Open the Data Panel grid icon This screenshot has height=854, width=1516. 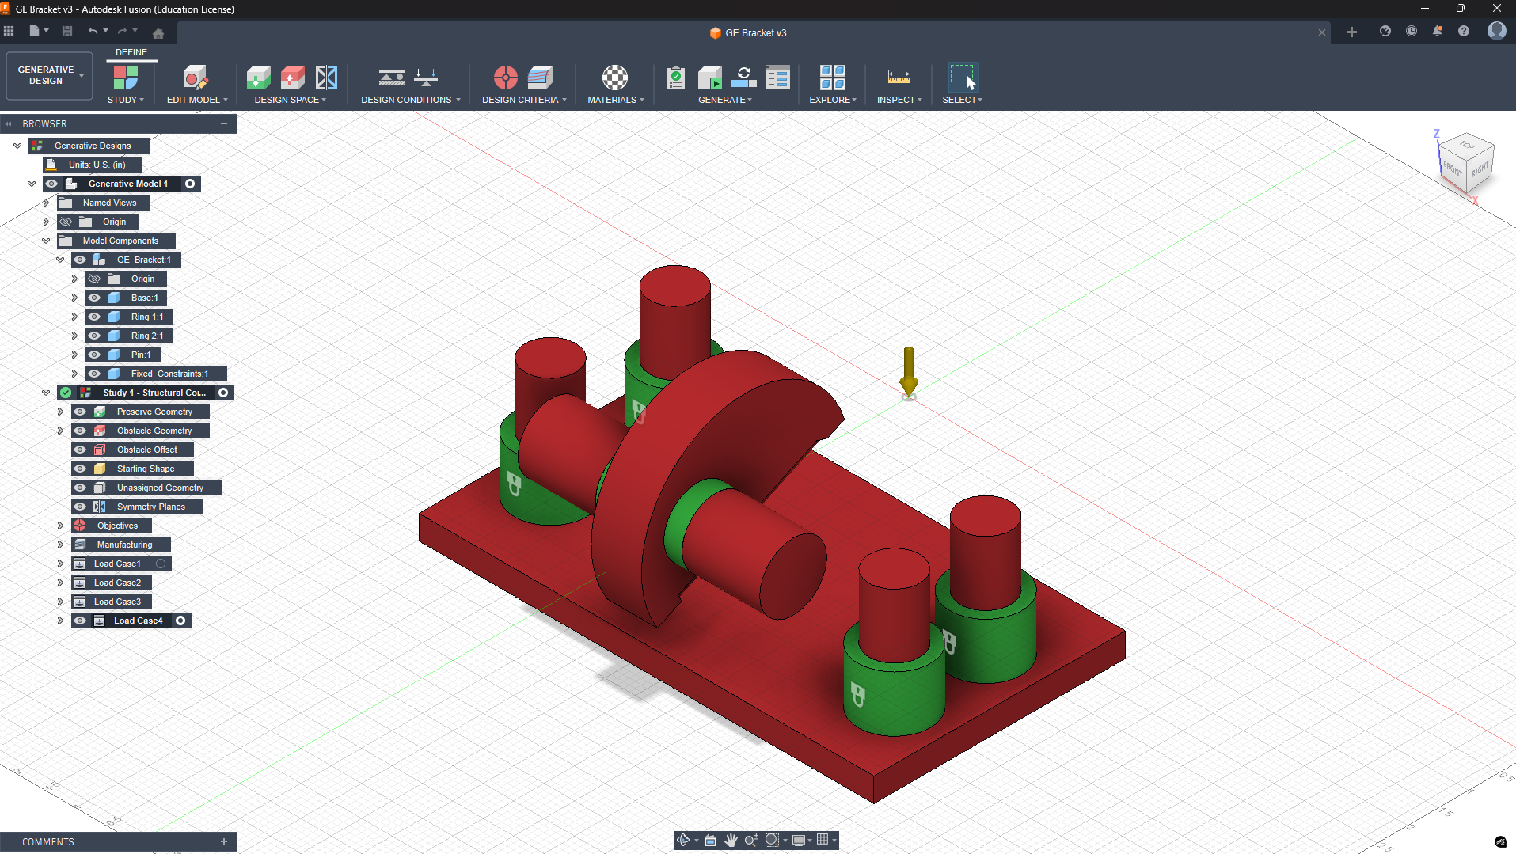point(9,31)
